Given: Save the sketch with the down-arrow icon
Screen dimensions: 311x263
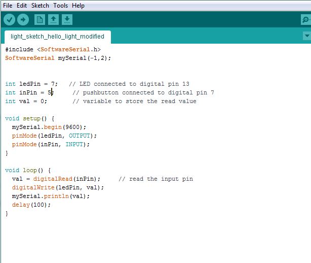Looking at the screenshot, I should tap(67, 19).
